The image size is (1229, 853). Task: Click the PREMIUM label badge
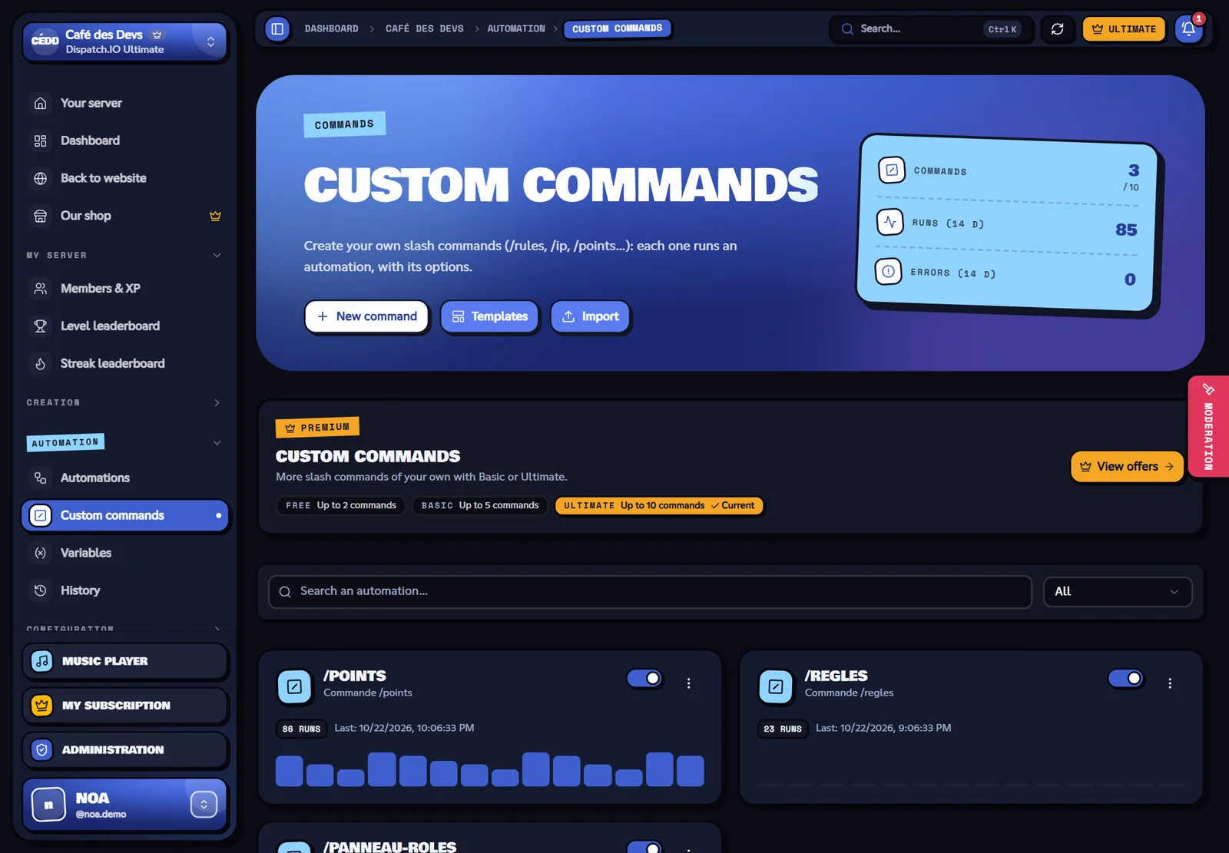[x=317, y=427]
